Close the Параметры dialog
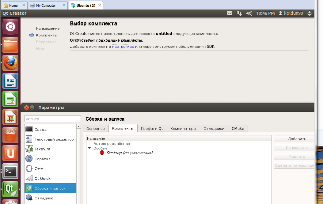 click(26, 108)
